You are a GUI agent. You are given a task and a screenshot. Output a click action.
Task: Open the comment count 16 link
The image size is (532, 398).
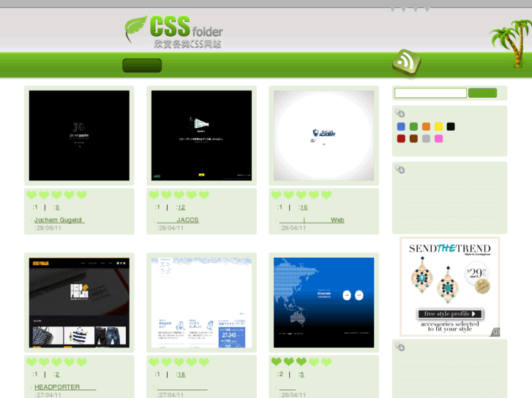pos(181,375)
